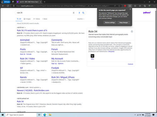Open Task View on taskbar
Image resolution: width=157 pixels, height=117 pixels.
point(39,115)
